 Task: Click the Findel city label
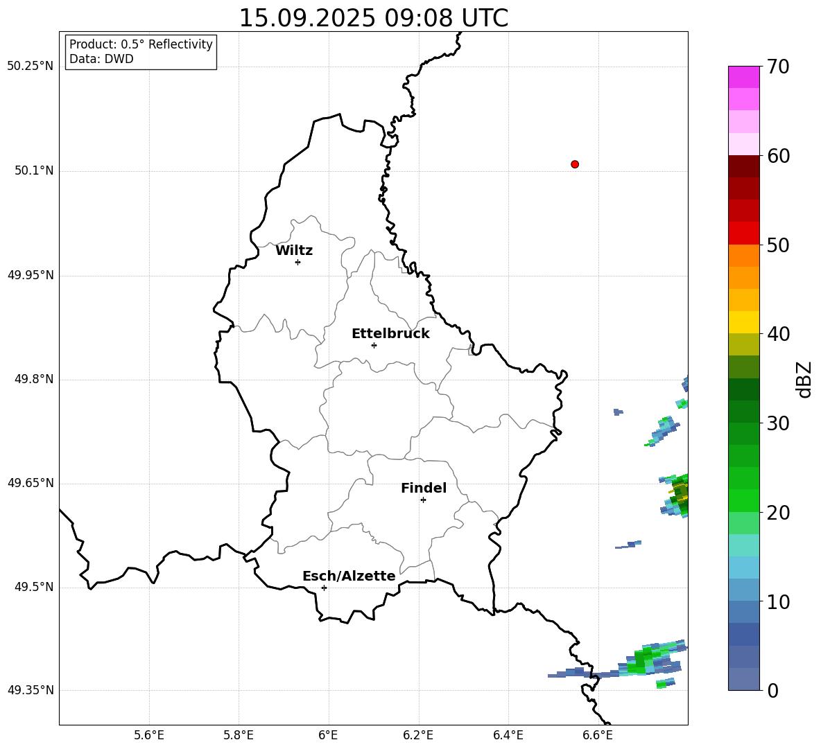[424, 488]
